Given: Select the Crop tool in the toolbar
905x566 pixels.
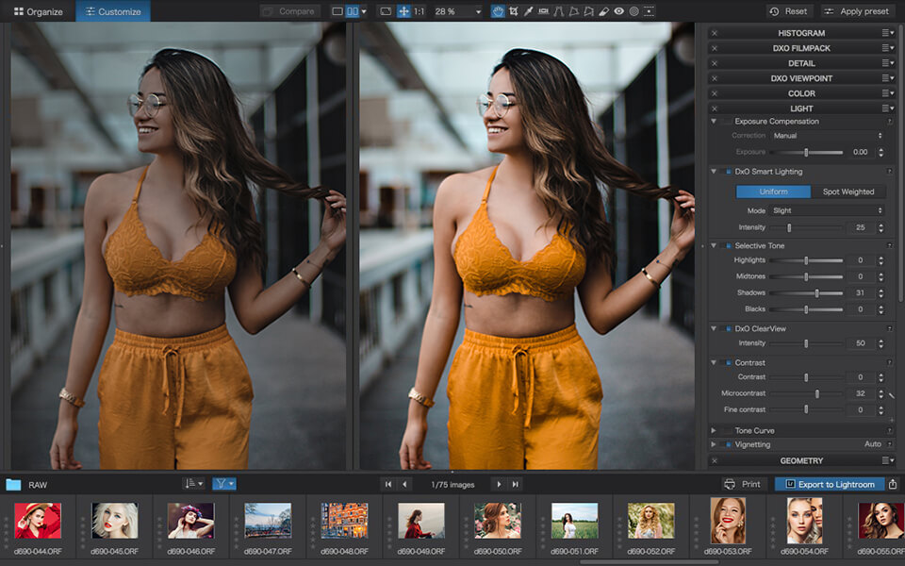Looking at the screenshot, I should (513, 11).
